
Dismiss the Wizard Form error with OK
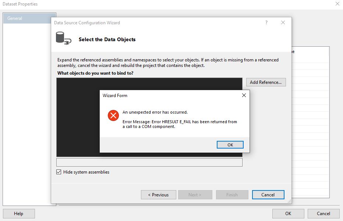pyautogui.click(x=230, y=145)
